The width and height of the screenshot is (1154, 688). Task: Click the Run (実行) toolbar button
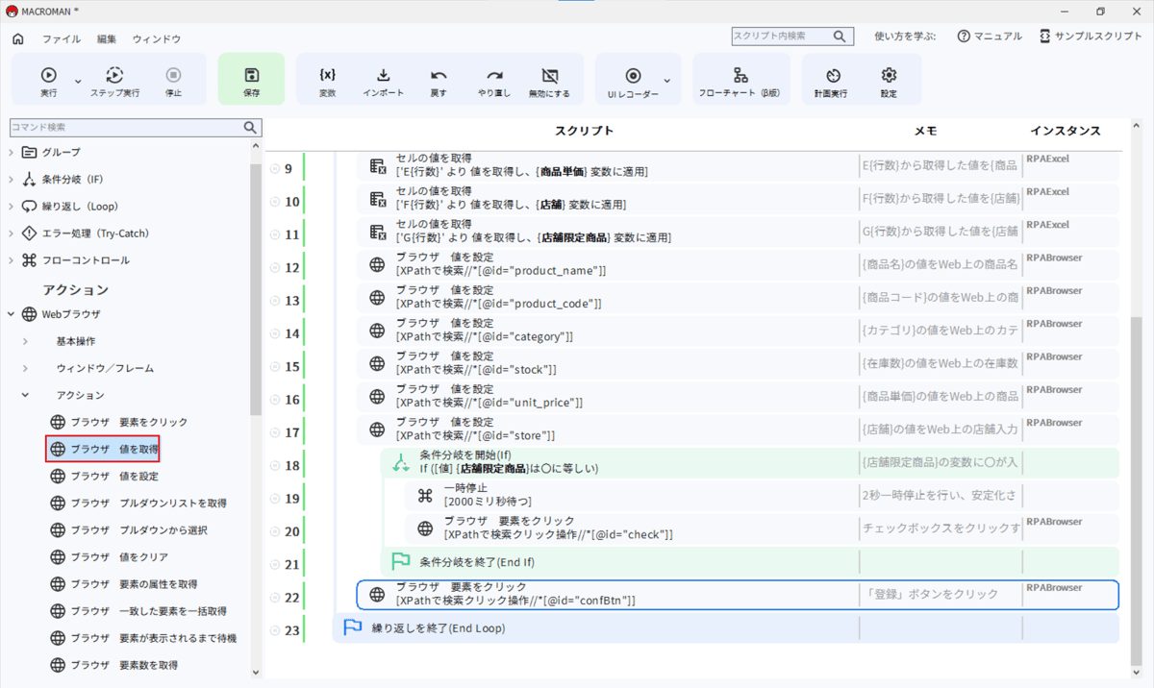(x=48, y=80)
